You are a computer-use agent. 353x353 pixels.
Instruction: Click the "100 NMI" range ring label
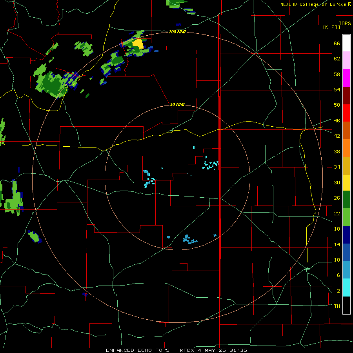[x=177, y=32]
